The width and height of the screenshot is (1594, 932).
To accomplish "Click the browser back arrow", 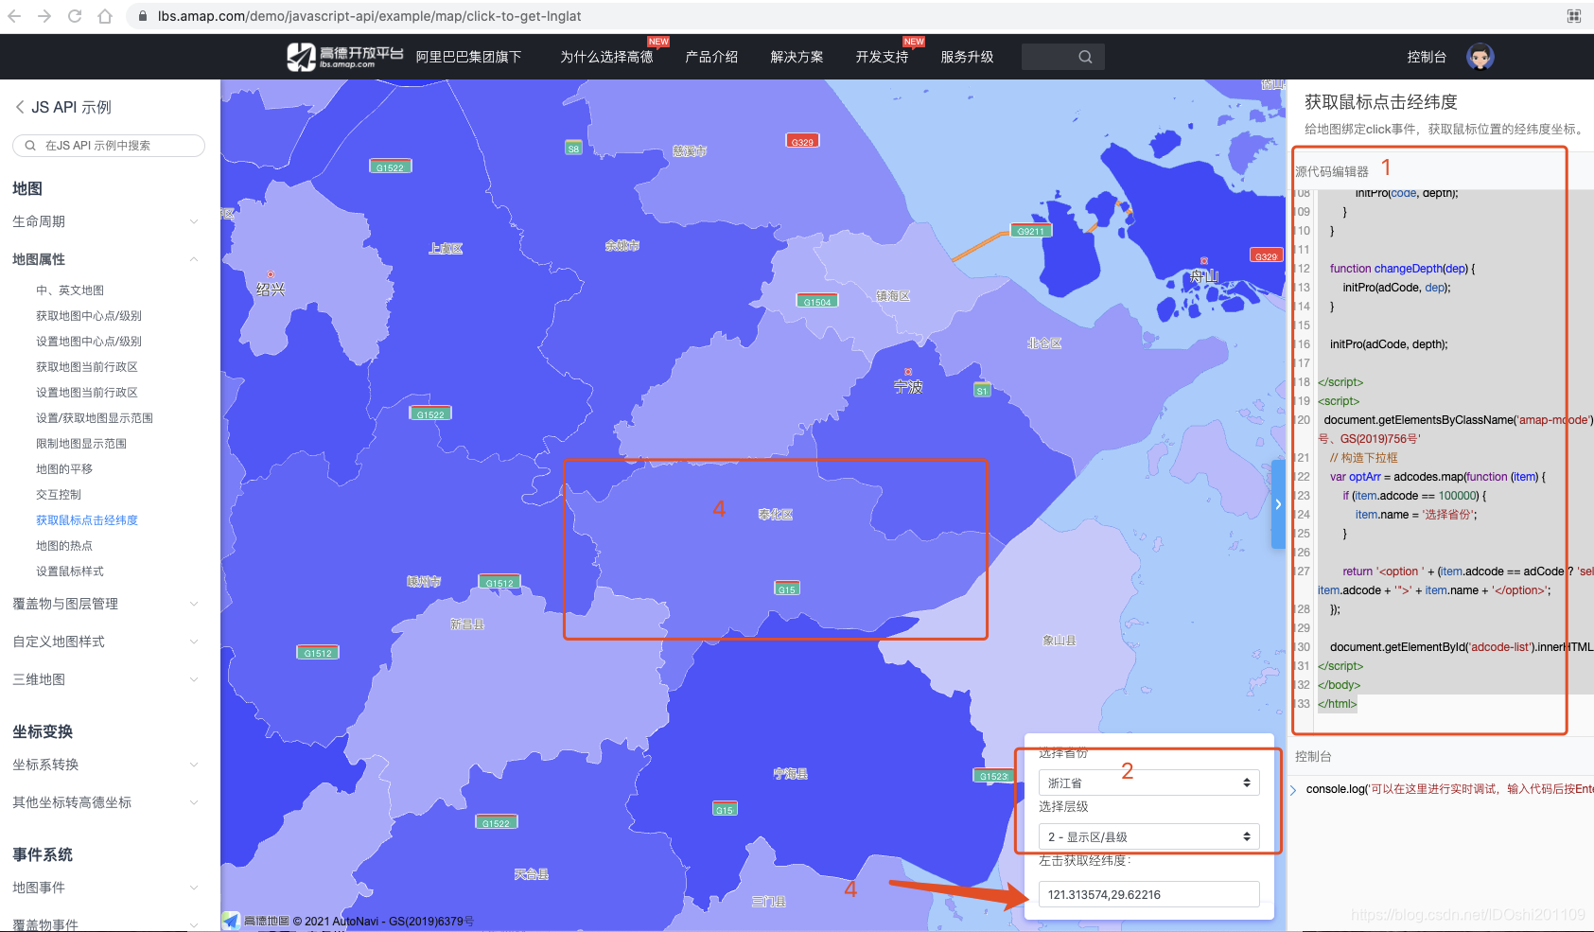I will point(14,16).
